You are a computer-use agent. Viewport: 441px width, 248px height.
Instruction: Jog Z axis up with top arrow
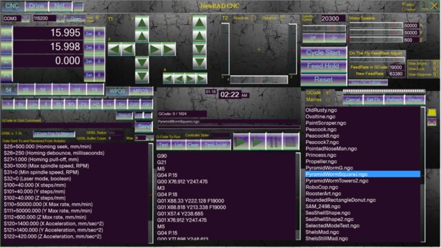[x=199, y=23]
